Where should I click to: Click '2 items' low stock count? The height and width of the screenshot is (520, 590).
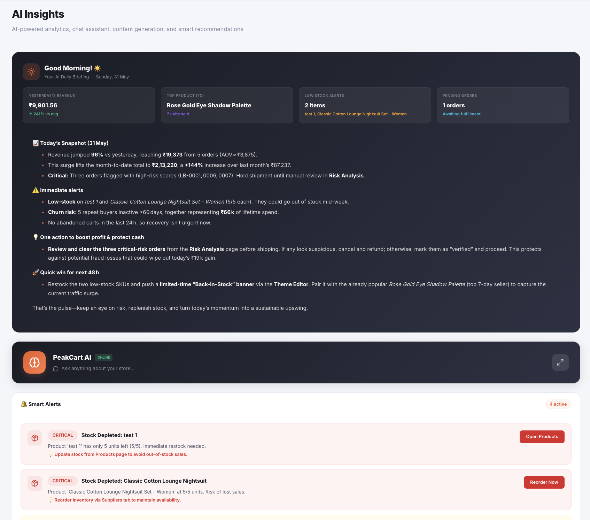point(315,105)
